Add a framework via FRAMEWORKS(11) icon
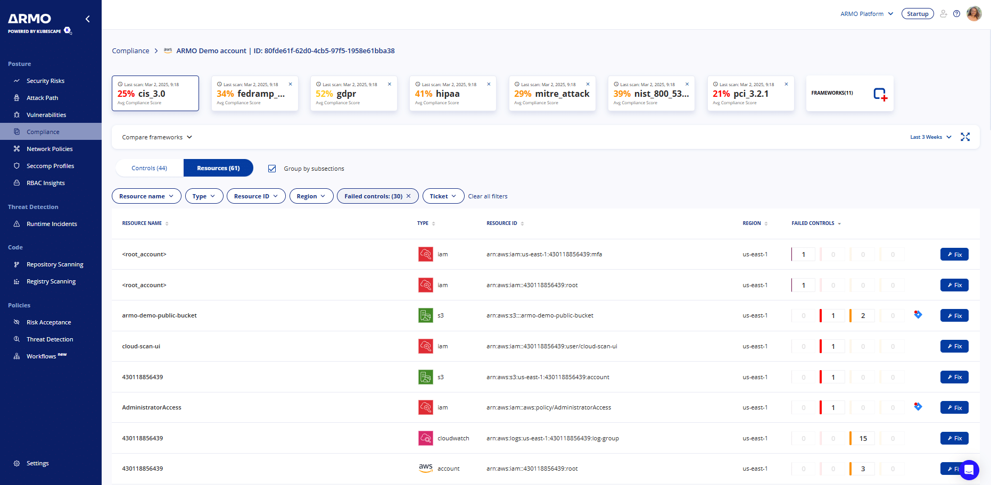The height and width of the screenshot is (485, 991). (x=880, y=95)
